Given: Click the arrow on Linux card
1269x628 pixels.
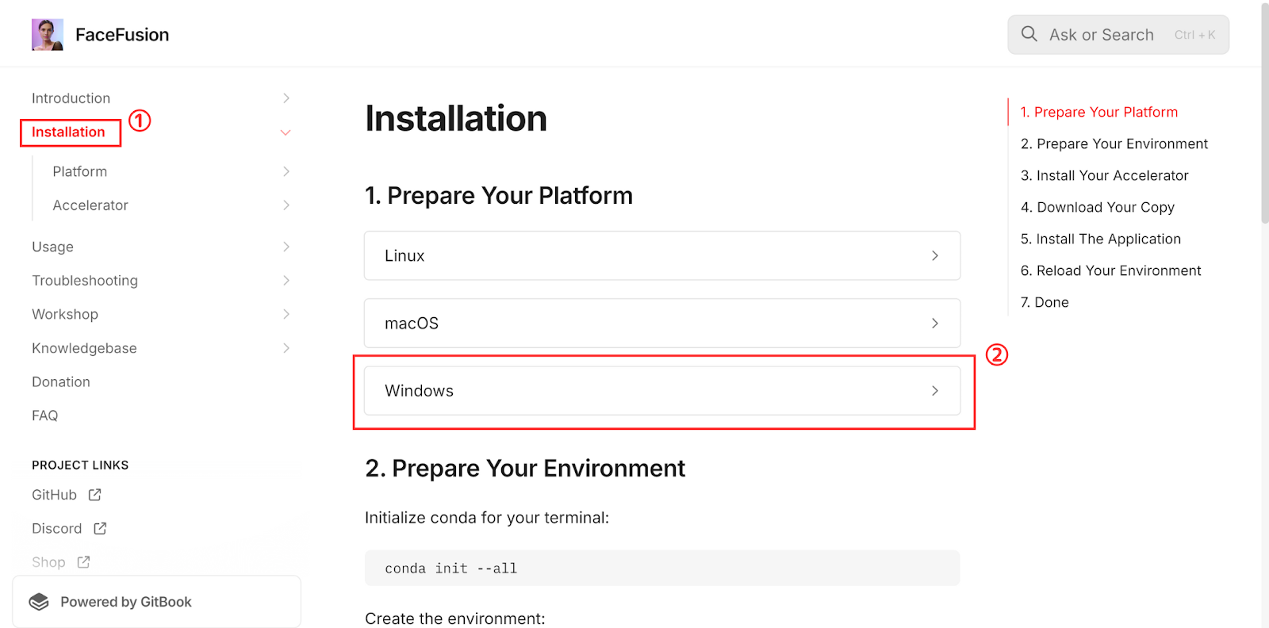Looking at the screenshot, I should [x=935, y=255].
